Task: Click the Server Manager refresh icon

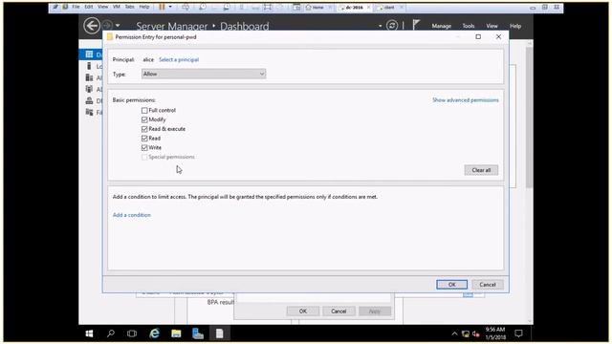Action: 392,26
